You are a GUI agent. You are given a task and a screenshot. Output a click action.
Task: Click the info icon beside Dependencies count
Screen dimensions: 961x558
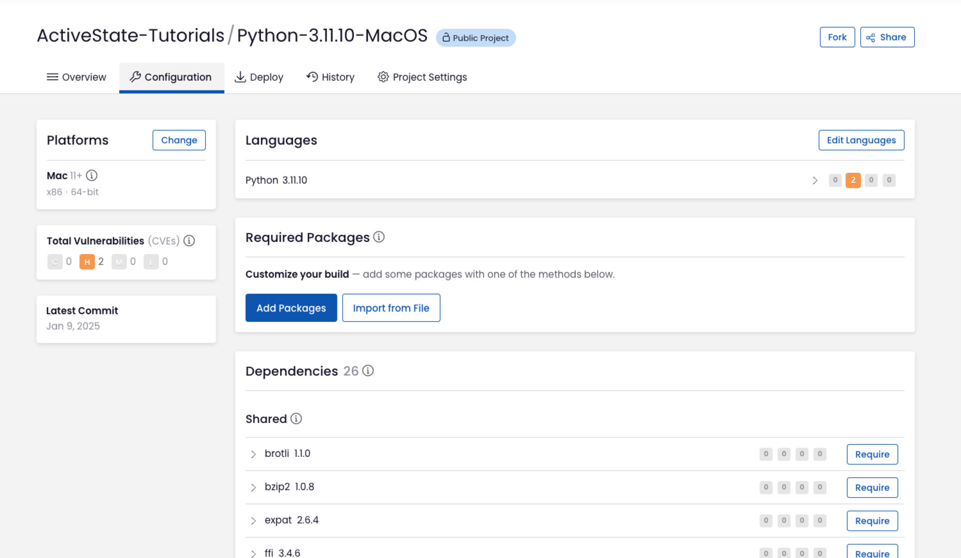click(369, 371)
